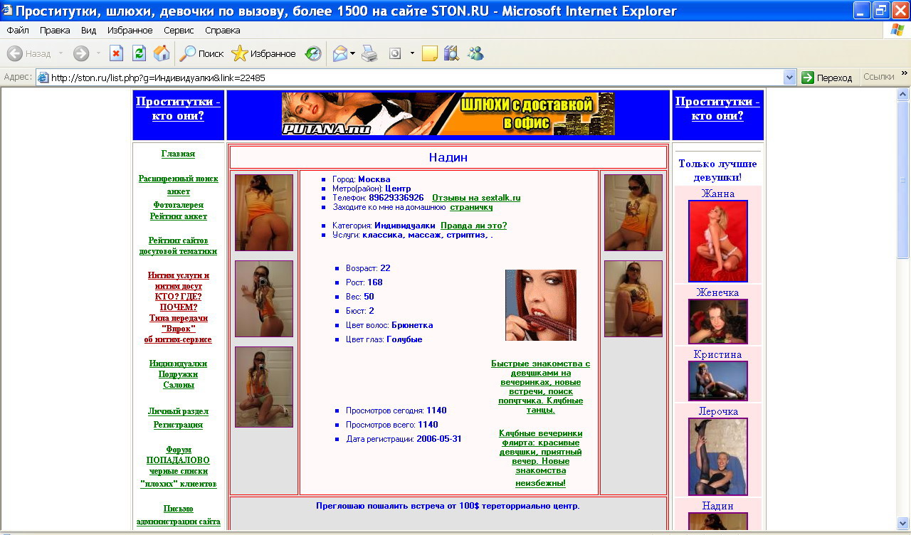
Task: Expand the address bar dropdown
Action: pos(789,78)
